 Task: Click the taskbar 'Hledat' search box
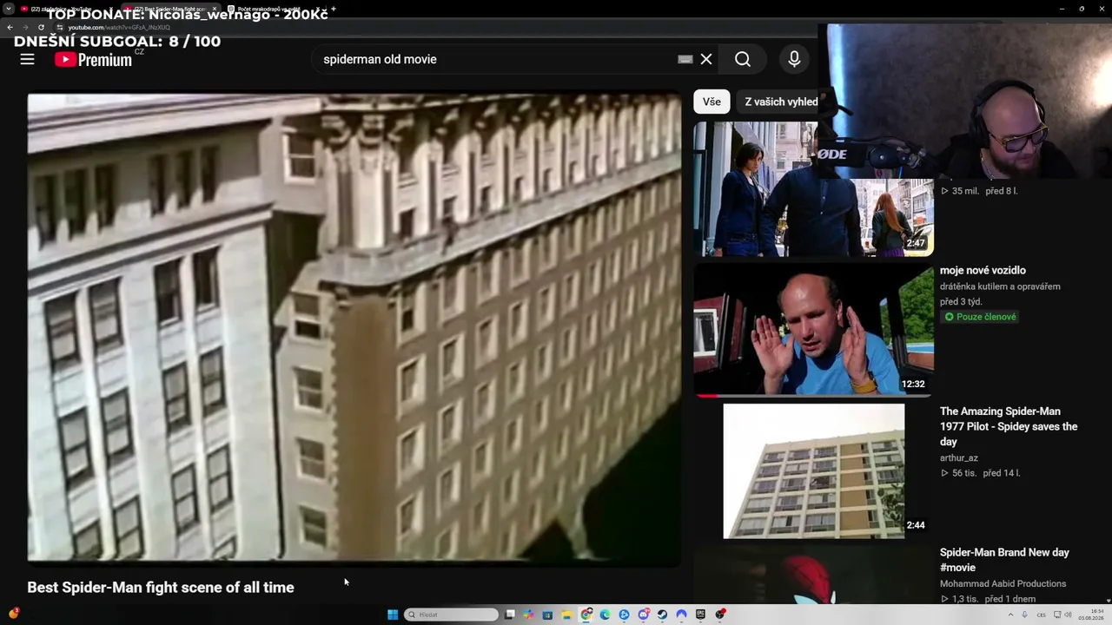click(452, 615)
